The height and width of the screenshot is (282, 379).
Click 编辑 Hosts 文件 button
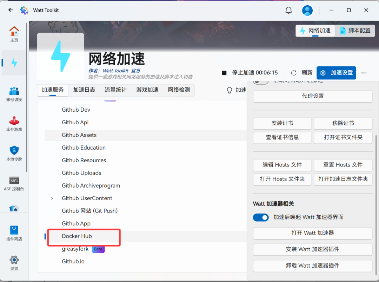[282, 165]
